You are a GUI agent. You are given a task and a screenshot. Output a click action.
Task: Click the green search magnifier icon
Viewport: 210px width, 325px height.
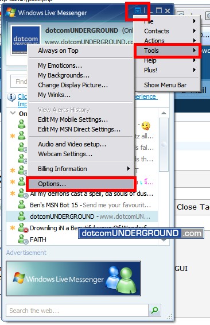154,310
